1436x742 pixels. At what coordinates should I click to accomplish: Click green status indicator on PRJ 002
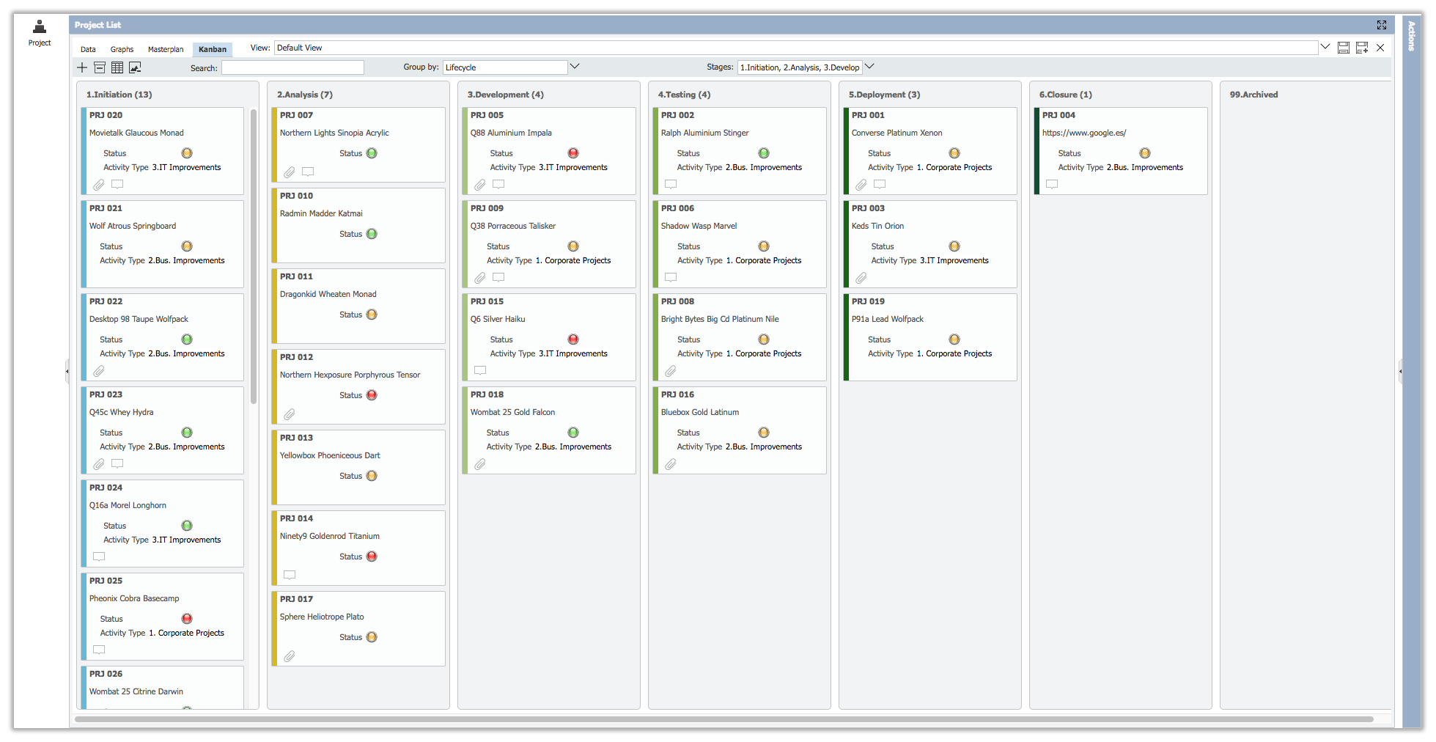pyautogui.click(x=764, y=153)
